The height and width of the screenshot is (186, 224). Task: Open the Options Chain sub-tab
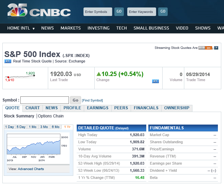(51, 116)
